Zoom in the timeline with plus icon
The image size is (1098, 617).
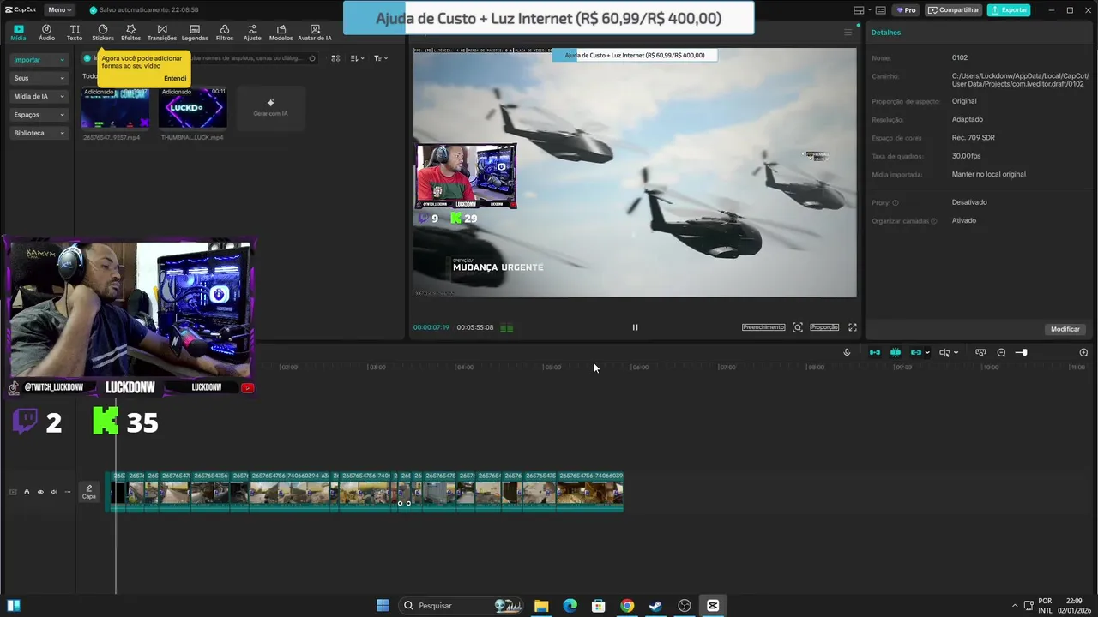[1083, 352]
